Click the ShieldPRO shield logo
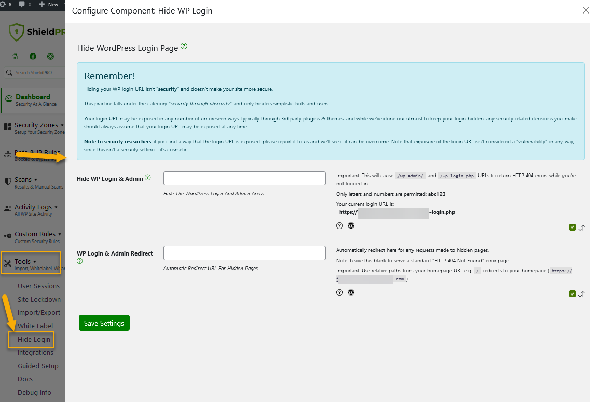Image resolution: width=590 pixels, height=402 pixels. (16, 32)
